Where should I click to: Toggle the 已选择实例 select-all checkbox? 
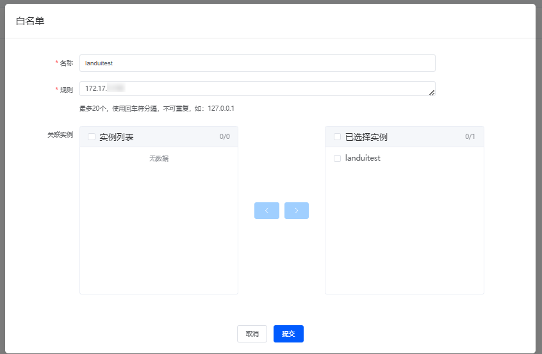[x=338, y=137]
